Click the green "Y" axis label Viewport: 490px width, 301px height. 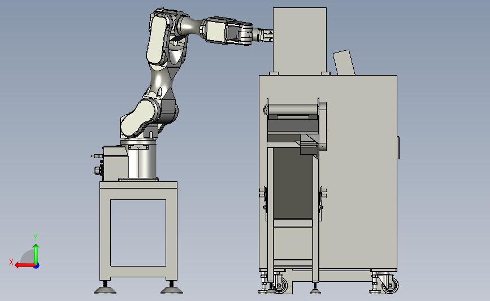coord(36,238)
